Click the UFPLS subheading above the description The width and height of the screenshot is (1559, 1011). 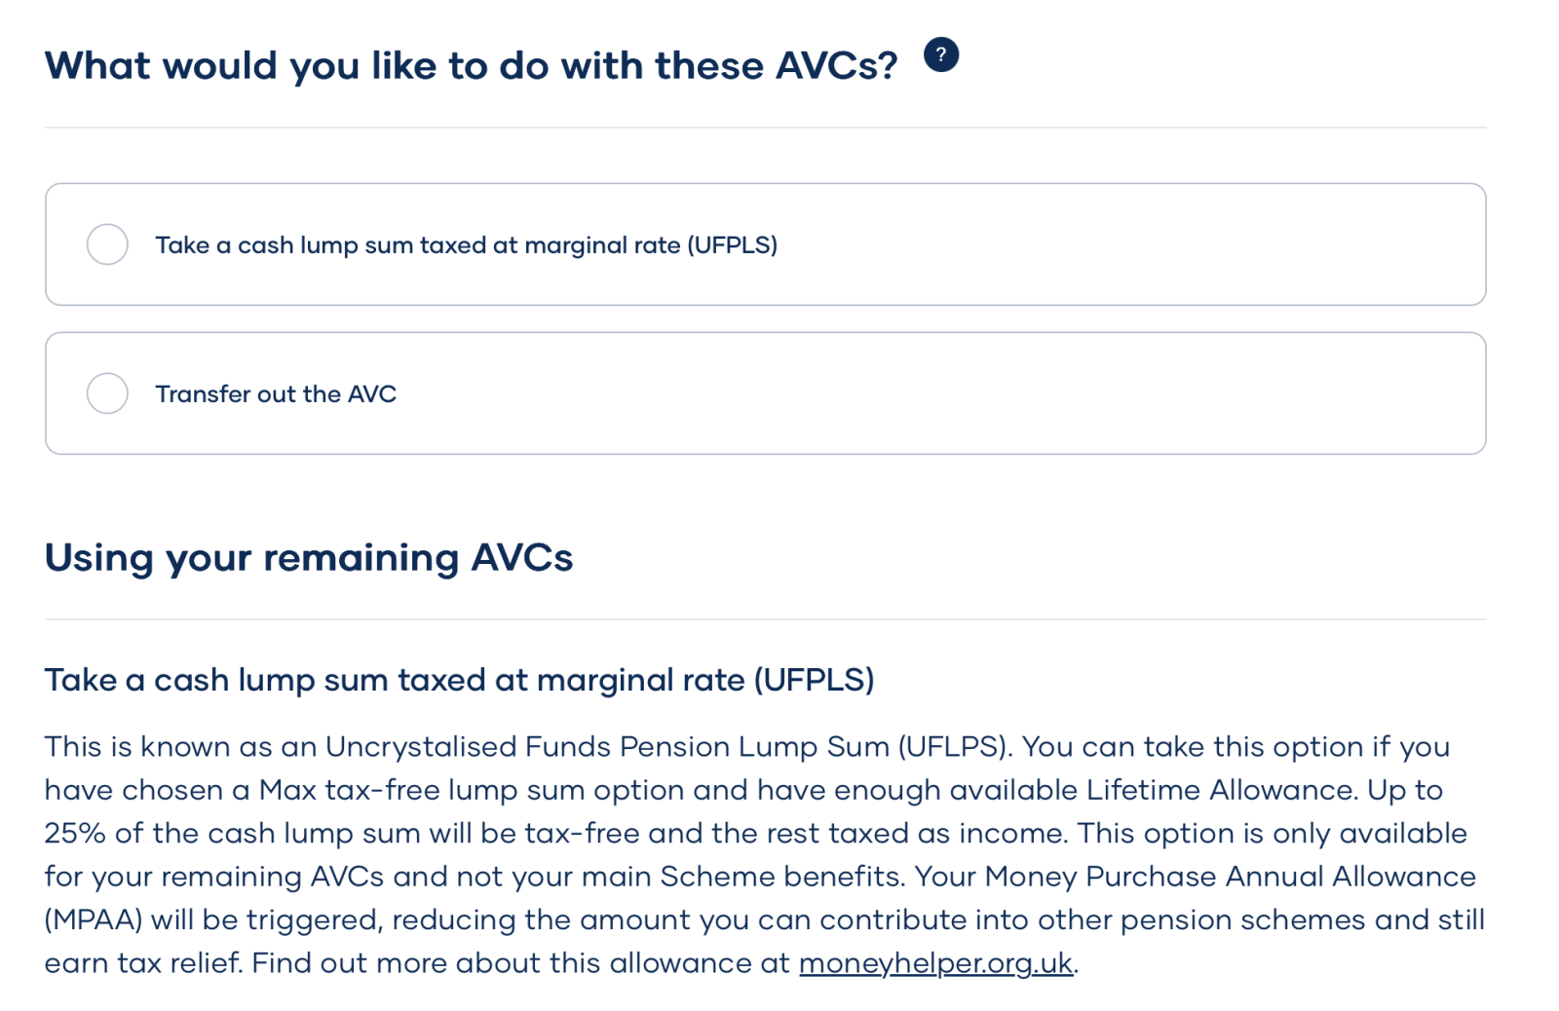(459, 680)
